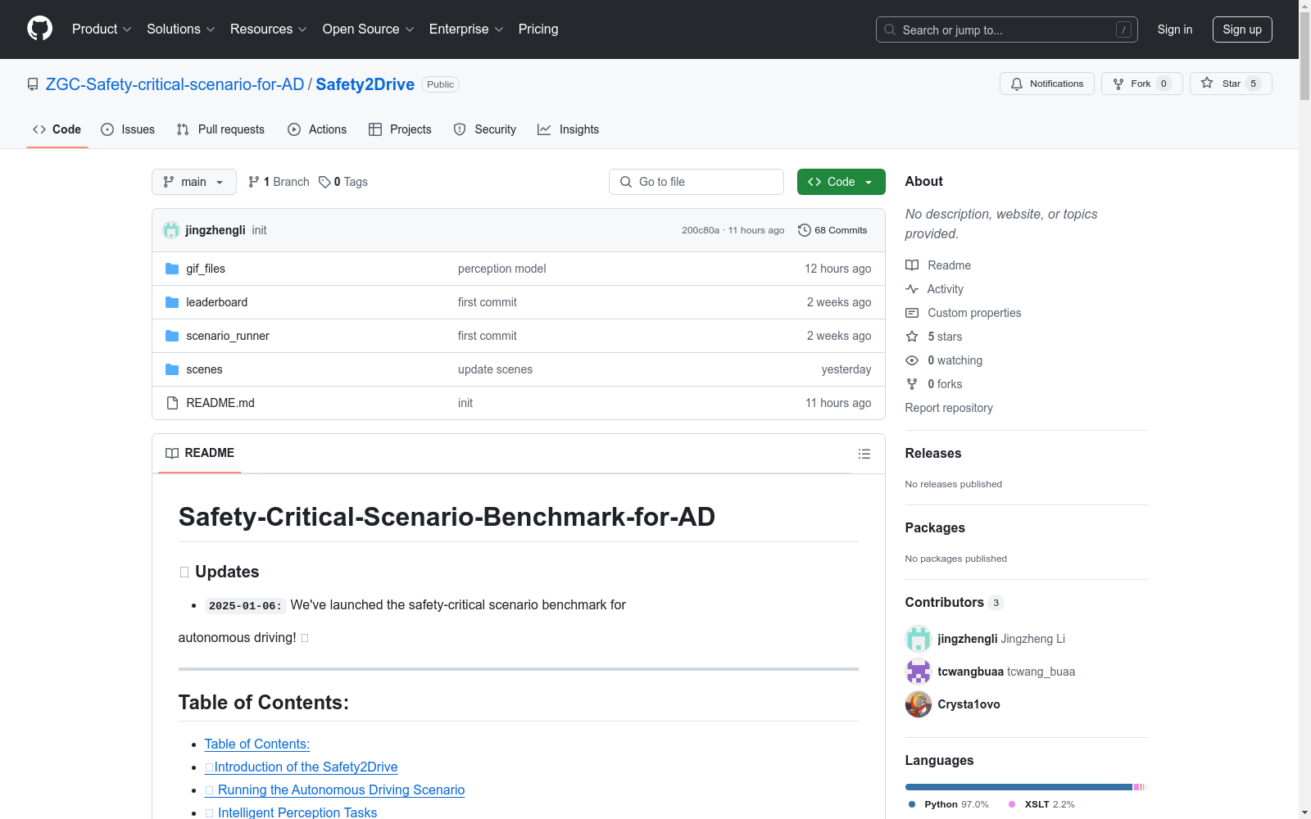Open the 'perception model' commit message
Image resolution: width=1311 pixels, height=819 pixels.
click(x=501, y=269)
